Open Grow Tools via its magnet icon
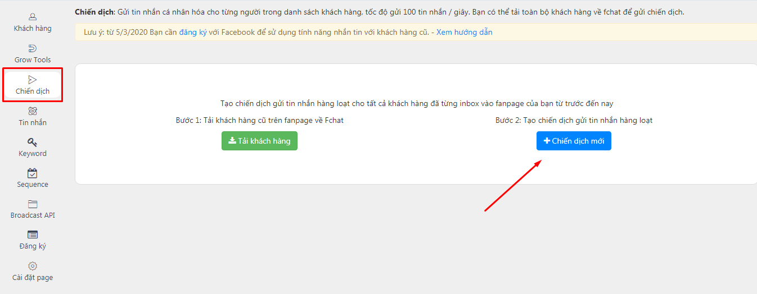 pyautogui.click(x=33, y=49)
